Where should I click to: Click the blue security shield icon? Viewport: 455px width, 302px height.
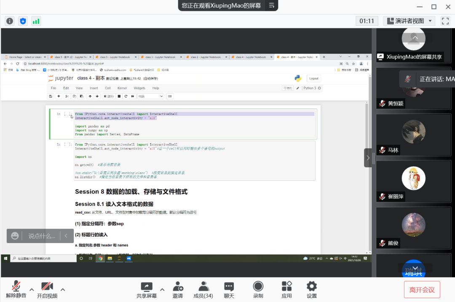(23, 21)
